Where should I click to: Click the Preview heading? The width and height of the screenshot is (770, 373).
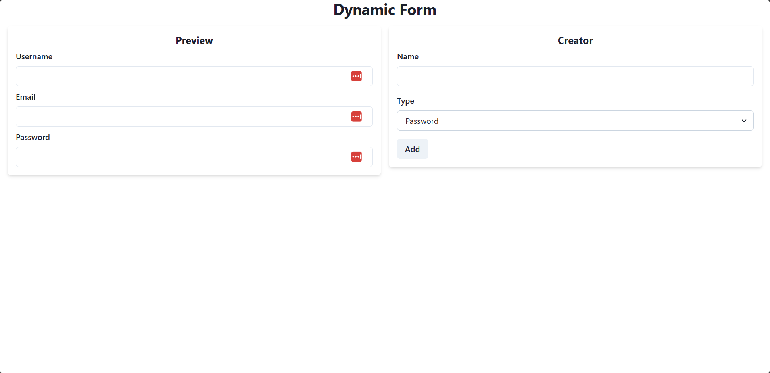(194, 40)
